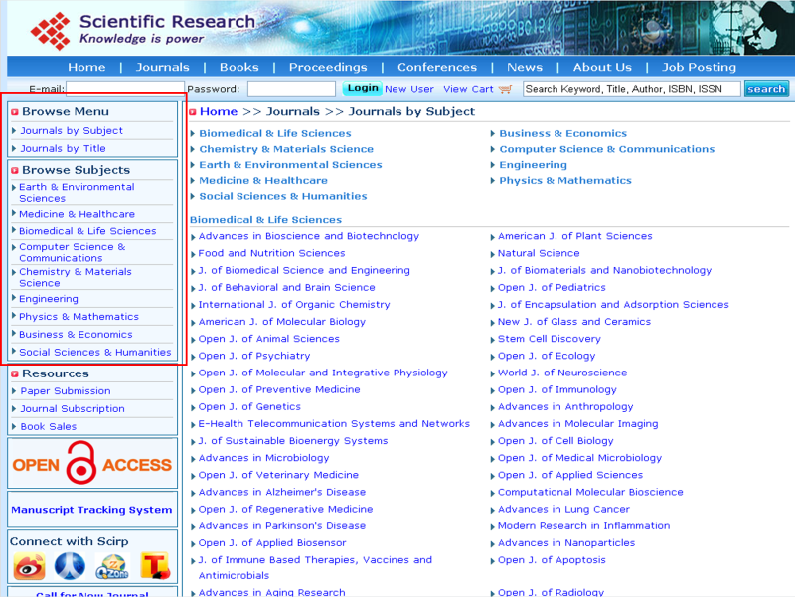Open Conferences in the navigation bar

pos(437,67)
